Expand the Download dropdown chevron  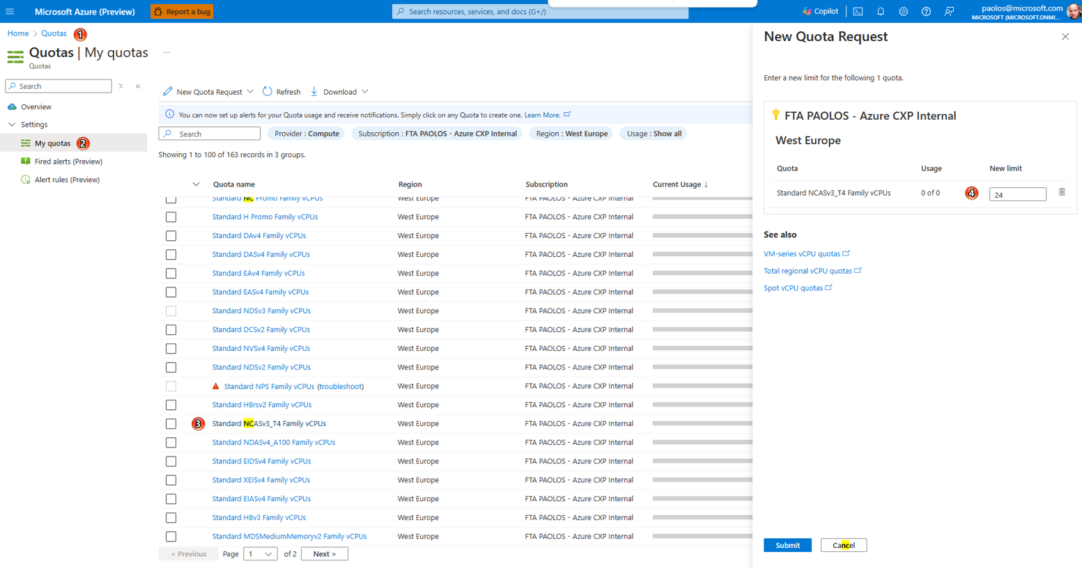click(x=364, y=91)
